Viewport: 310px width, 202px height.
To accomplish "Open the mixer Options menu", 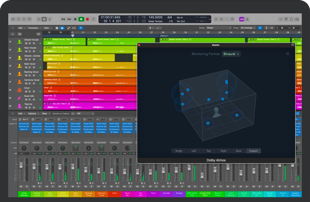I will point(33,113).
